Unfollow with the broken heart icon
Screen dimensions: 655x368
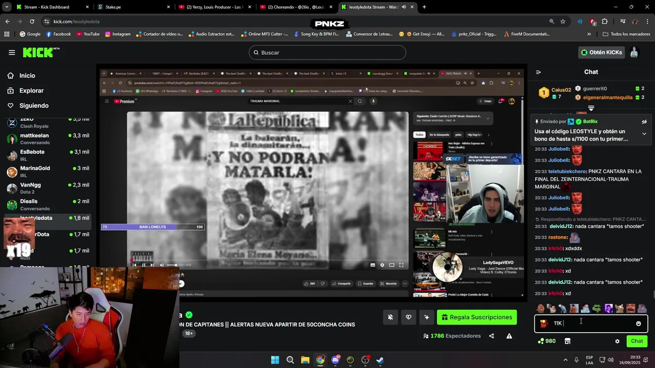[x=408, y=317]
